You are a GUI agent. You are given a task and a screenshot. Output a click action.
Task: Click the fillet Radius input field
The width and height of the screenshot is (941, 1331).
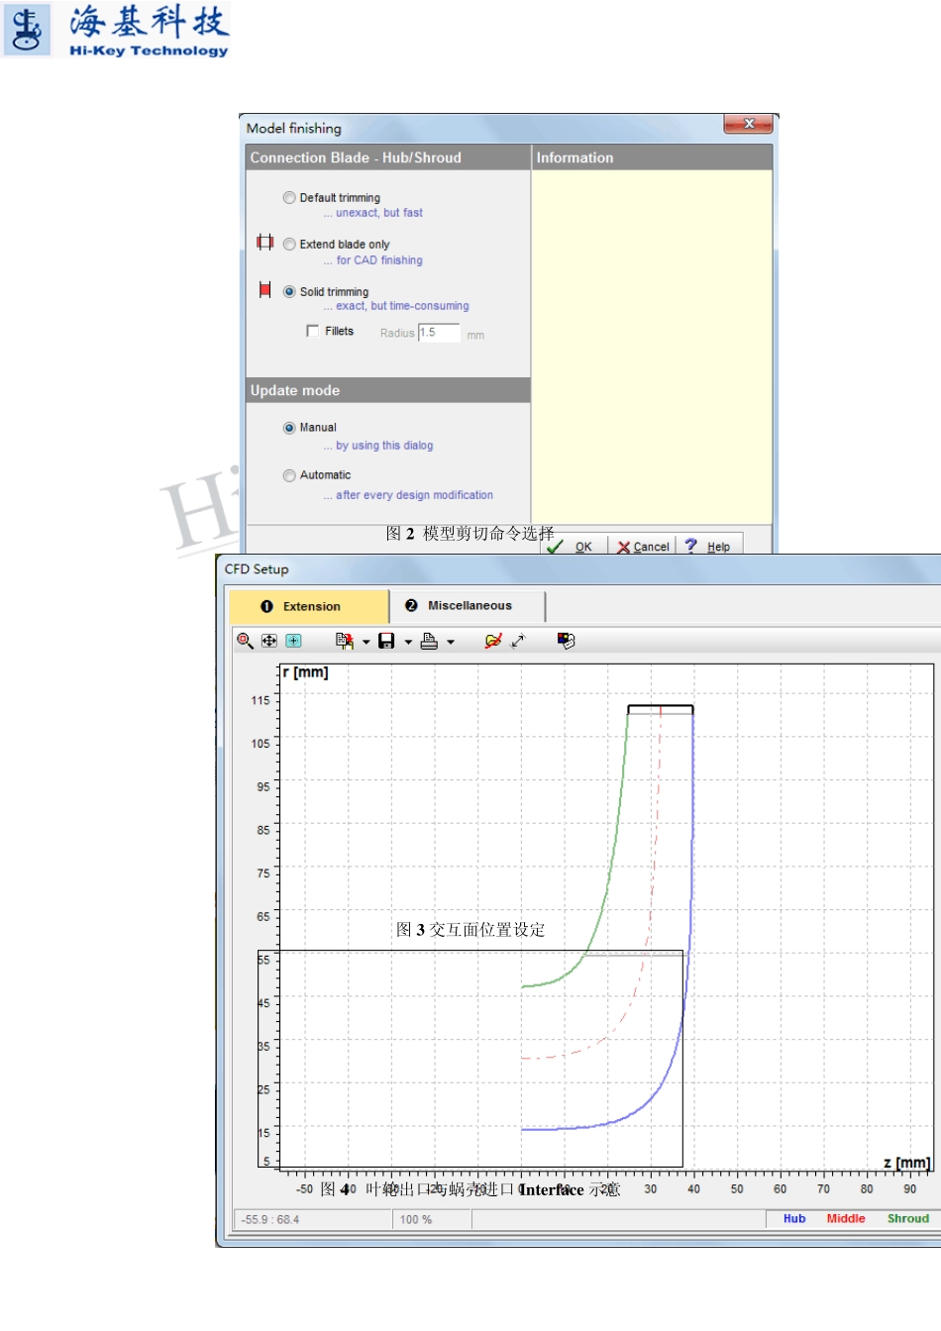(439, 333)
